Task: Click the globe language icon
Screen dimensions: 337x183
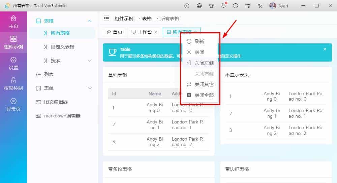Action: point(199,6)
